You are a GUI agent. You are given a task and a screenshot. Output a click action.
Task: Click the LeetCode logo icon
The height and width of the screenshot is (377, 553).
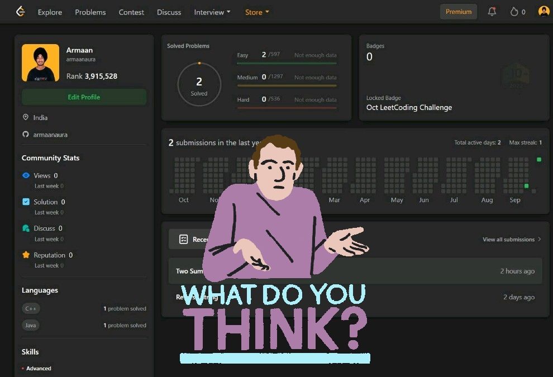click(21, 12)
